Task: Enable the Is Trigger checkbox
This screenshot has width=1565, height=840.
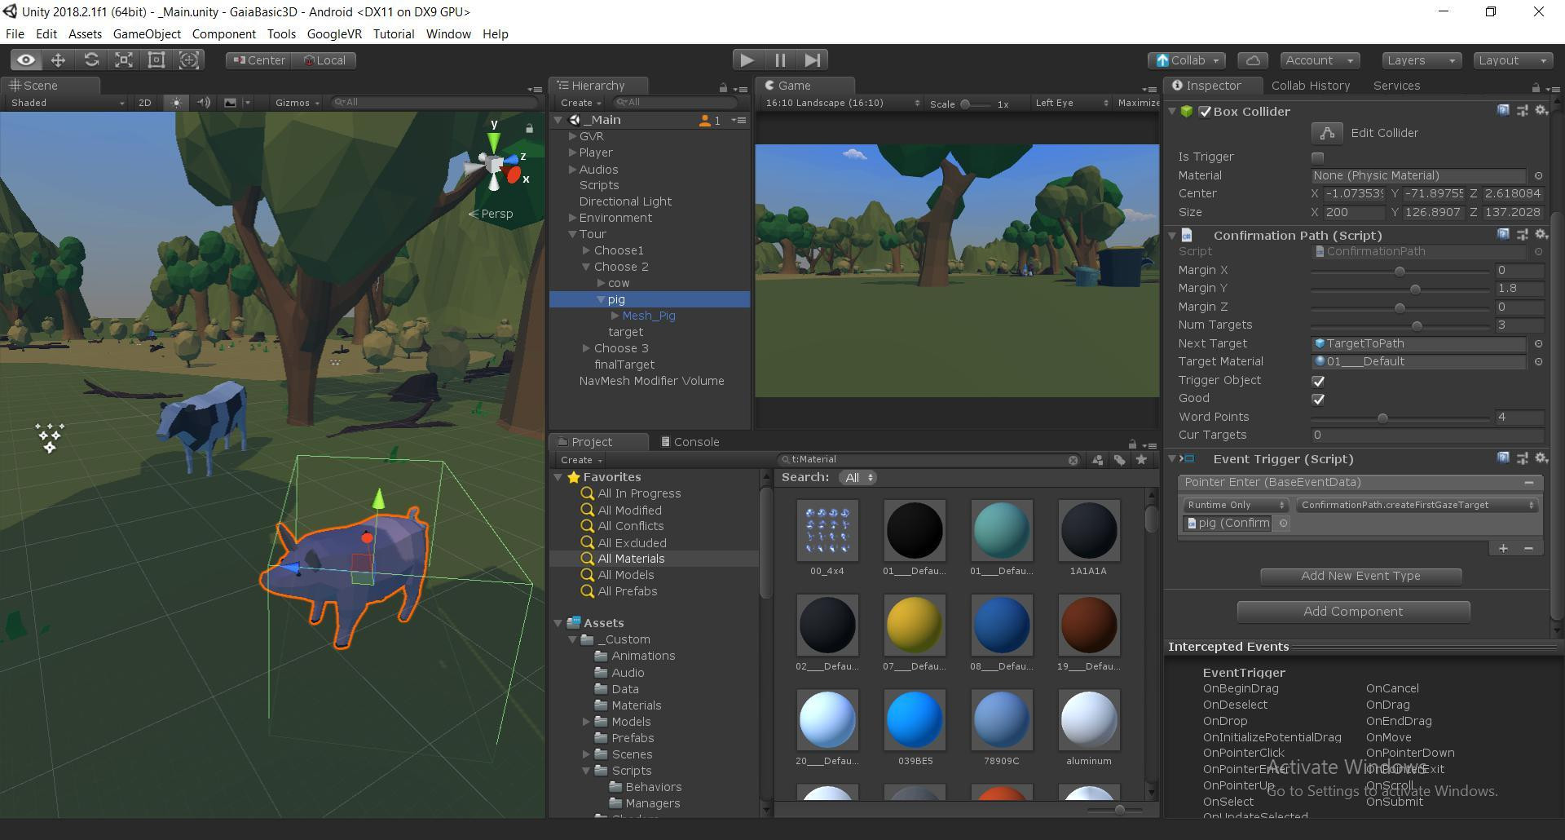Action: (1318, 157)
